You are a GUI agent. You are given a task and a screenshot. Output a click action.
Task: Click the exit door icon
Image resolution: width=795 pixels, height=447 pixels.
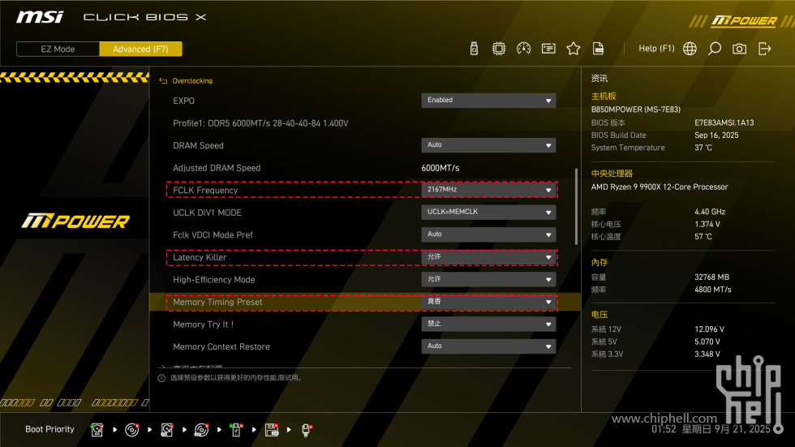(x=764, y=49)
